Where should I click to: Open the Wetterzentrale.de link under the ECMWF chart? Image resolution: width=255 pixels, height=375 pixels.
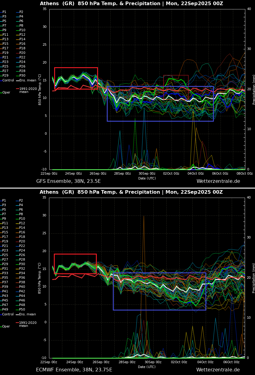(218, 370)
